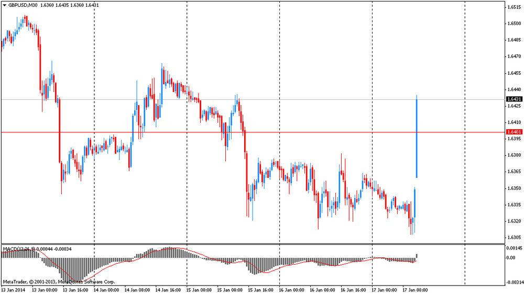
Task: Click the 15 Jan 08:00 time label
Action: [230, 289]
